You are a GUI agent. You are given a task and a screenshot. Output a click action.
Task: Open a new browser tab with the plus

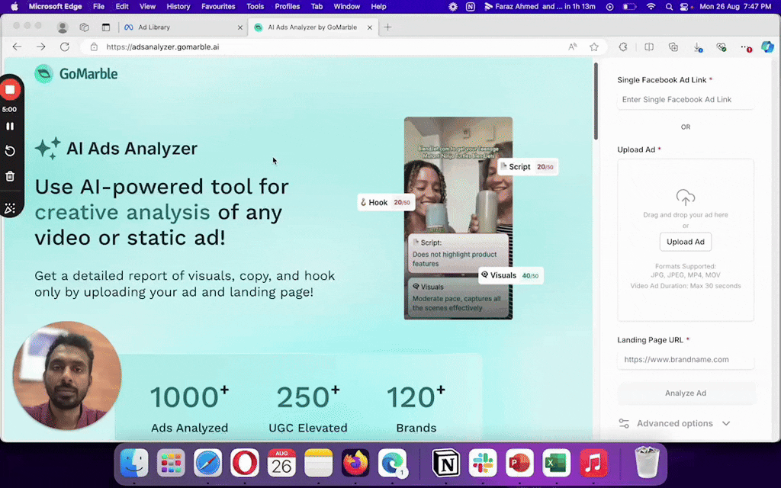point(387,27)
